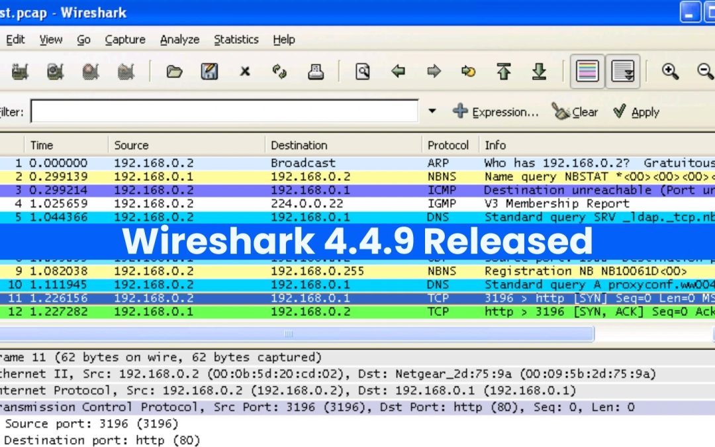Open the Help menu
Viewport: 715px width, 447px height.
tap(283, 40)
